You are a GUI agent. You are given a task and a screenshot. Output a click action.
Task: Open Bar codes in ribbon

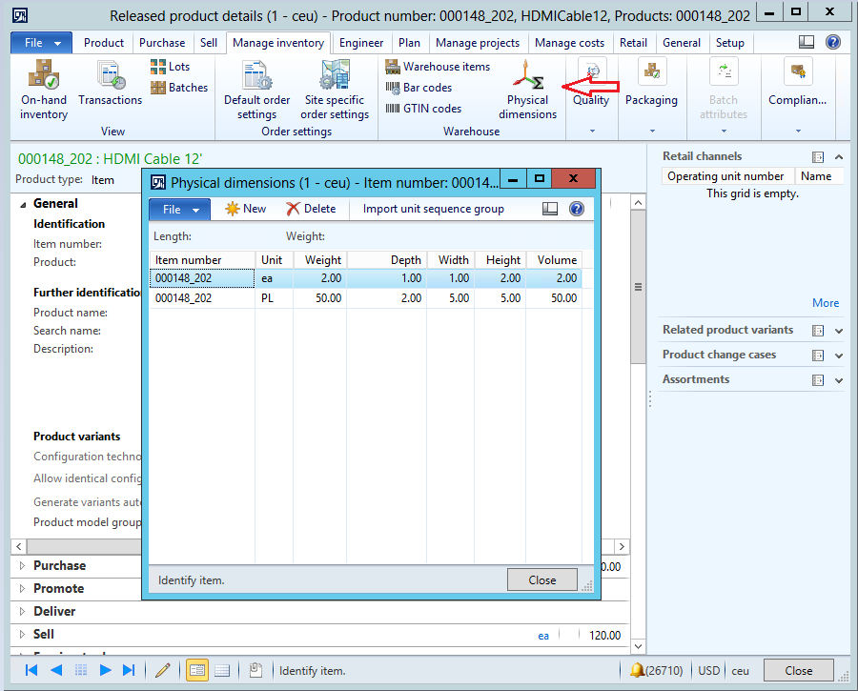point(419,88)
